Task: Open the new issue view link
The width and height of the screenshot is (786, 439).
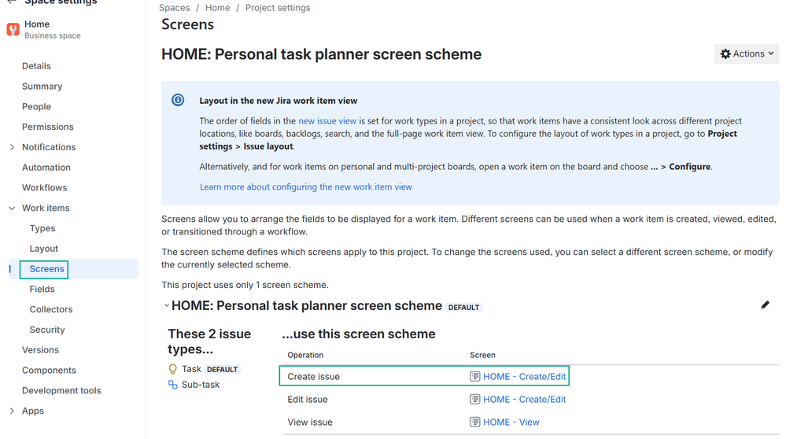Action: coord(327,121)
